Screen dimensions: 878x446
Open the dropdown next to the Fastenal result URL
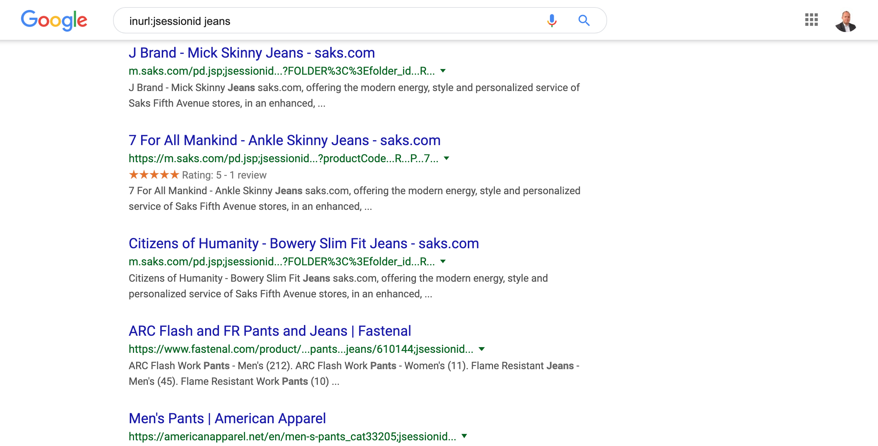482,349
